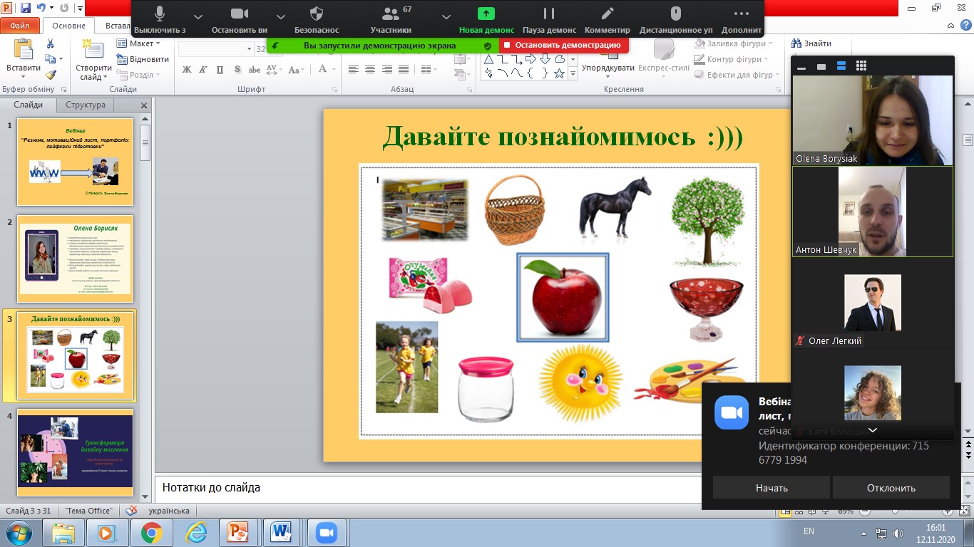The width and height of the screenshot is (974, 547).
Task: Apply text shadow formatting
Action: point(236,69)
